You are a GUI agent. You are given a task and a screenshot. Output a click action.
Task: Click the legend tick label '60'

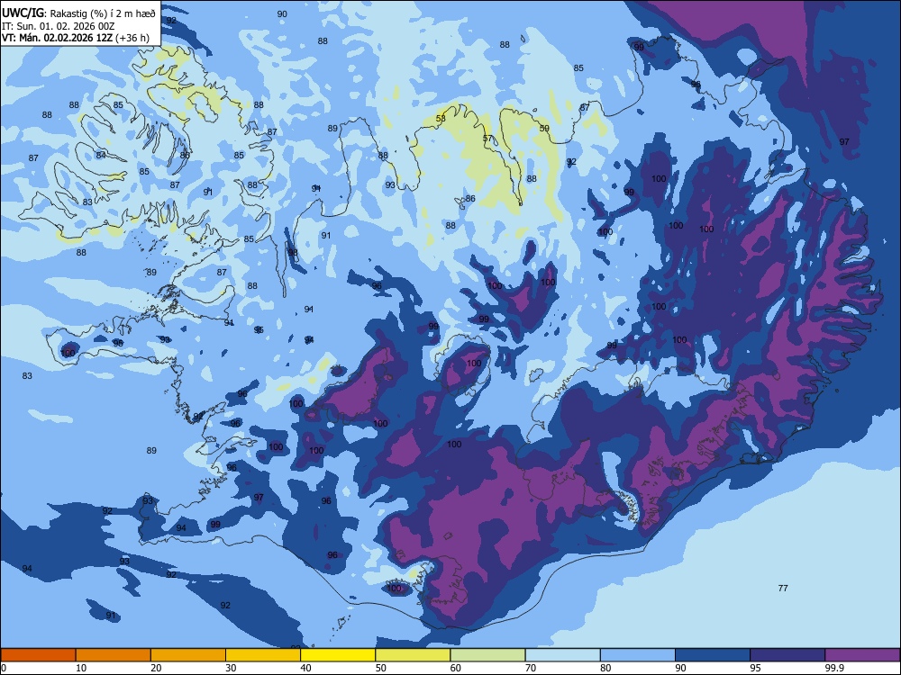[456, 668]
